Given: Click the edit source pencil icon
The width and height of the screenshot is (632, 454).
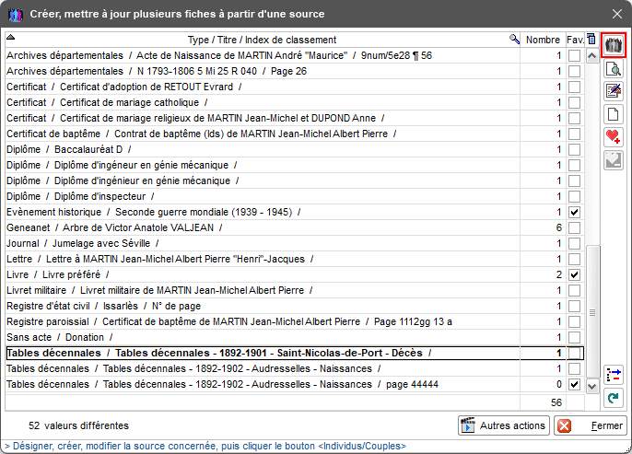Looking at the screenshot, I should 613,91.
